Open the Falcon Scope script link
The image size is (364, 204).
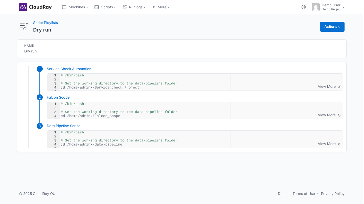coord(58,97)
